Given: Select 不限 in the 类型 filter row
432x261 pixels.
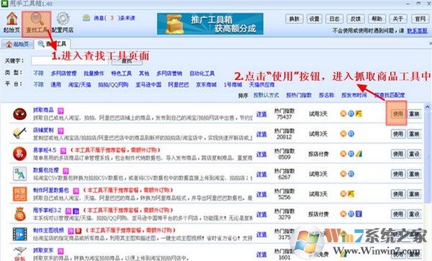Looking at the screenshot, I should (38, 73).
